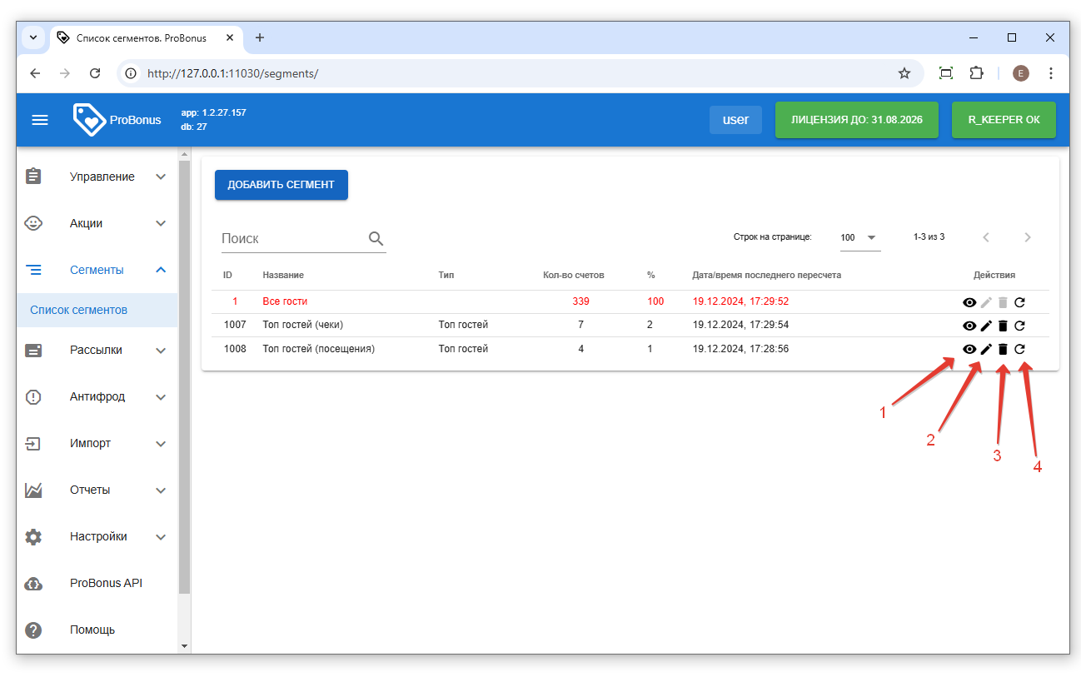This screenshot has height=677, width=1081.
Task: Select Список сегментов menu item
Action: pyautogui.click(x=97, y=310)
